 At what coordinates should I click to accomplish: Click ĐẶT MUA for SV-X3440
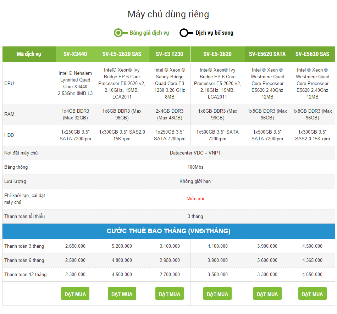pos(75,294)
